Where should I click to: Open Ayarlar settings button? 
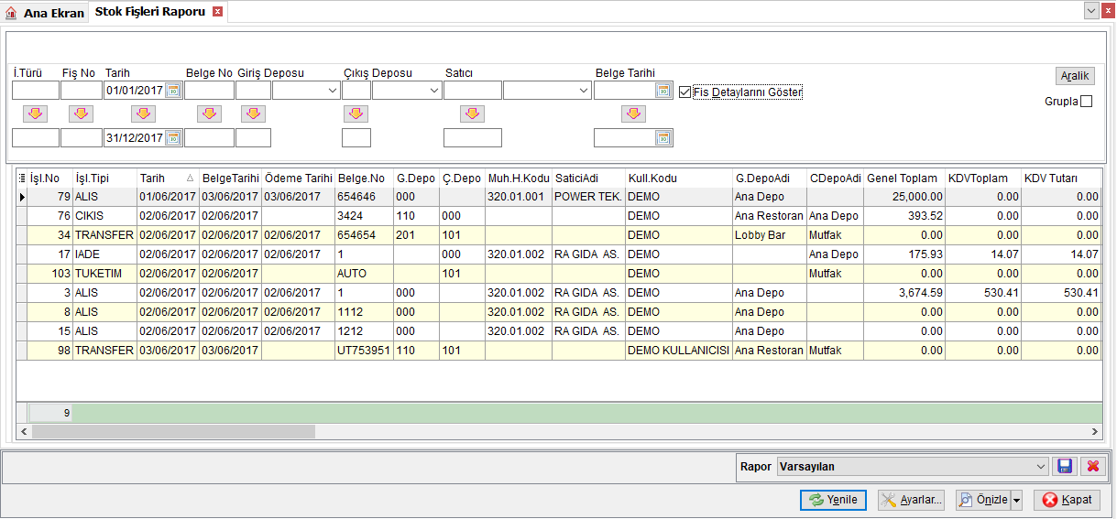[912, 500]
